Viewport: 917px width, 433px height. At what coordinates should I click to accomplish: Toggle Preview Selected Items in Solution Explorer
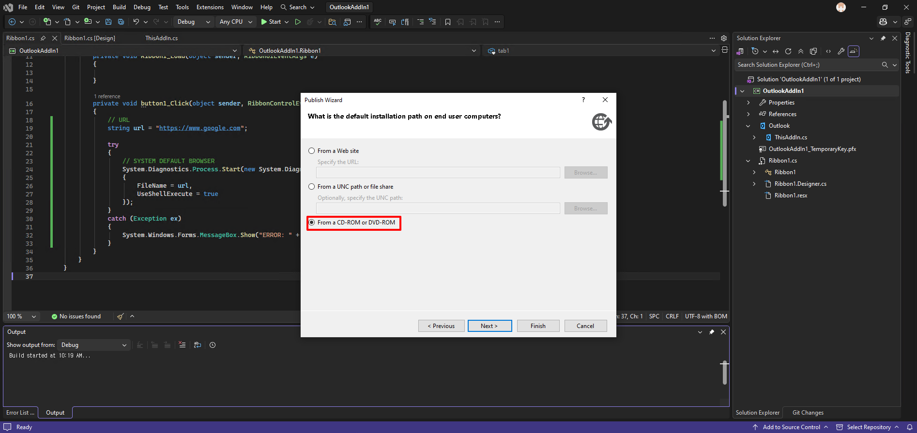854,51
